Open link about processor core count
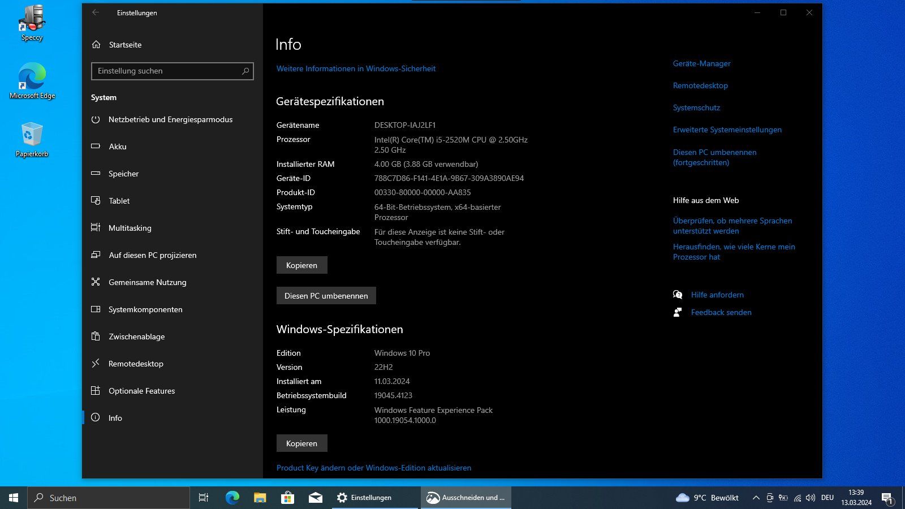 coord(734,252)
